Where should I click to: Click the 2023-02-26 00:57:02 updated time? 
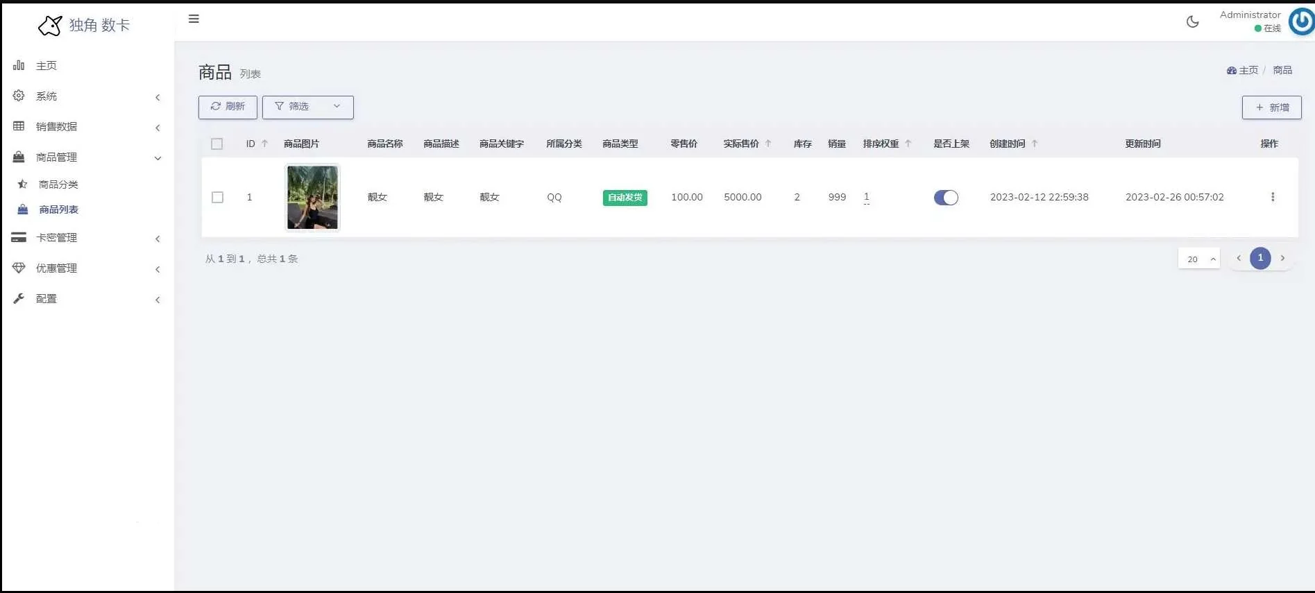tap(1174, 197)
